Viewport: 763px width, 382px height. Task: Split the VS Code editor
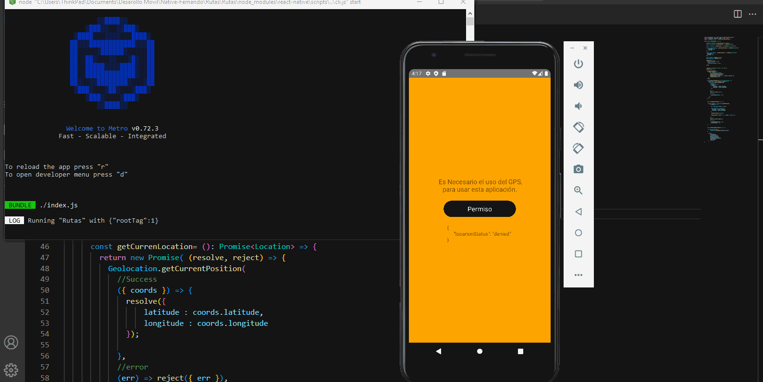tap(738, 14)
